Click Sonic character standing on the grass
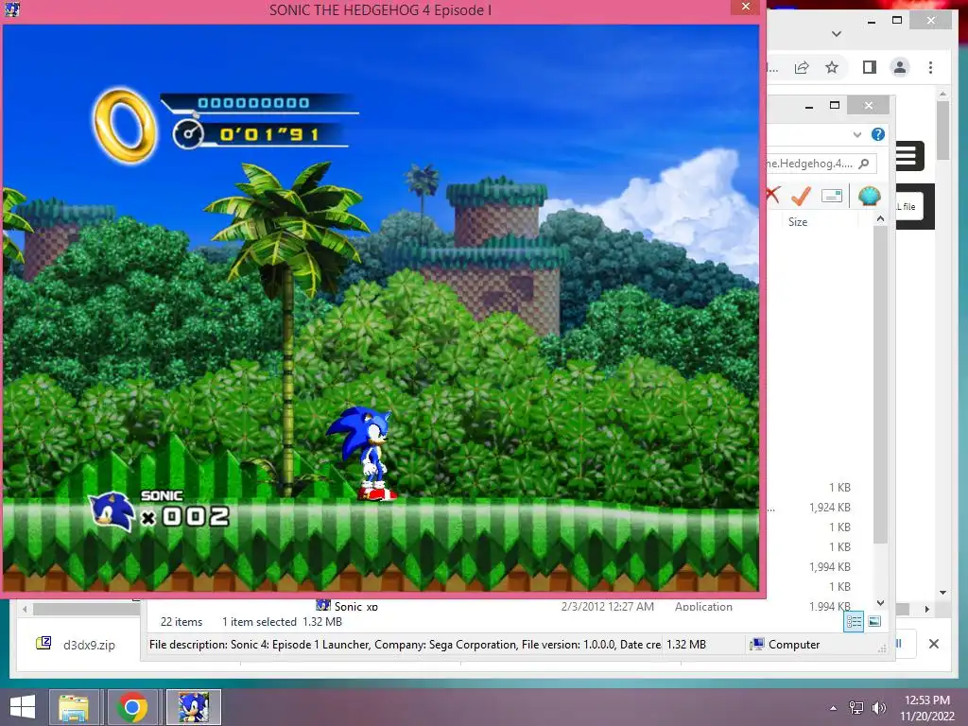Image resolution: width=968 pixels, height=726 pixels. pyautogui.click(x=364, y=453)
